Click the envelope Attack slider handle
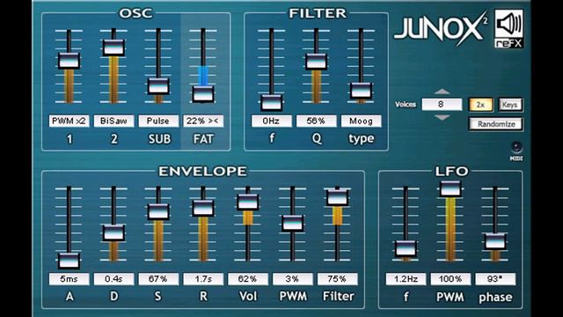This screenshot has width=563, height=317. (69, 261)
